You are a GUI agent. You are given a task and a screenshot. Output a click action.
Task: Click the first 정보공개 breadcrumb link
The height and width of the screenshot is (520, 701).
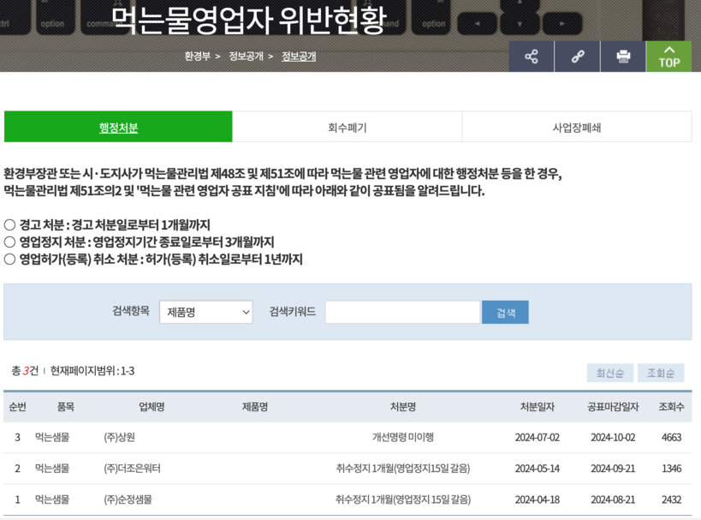(x=246, y=57)
